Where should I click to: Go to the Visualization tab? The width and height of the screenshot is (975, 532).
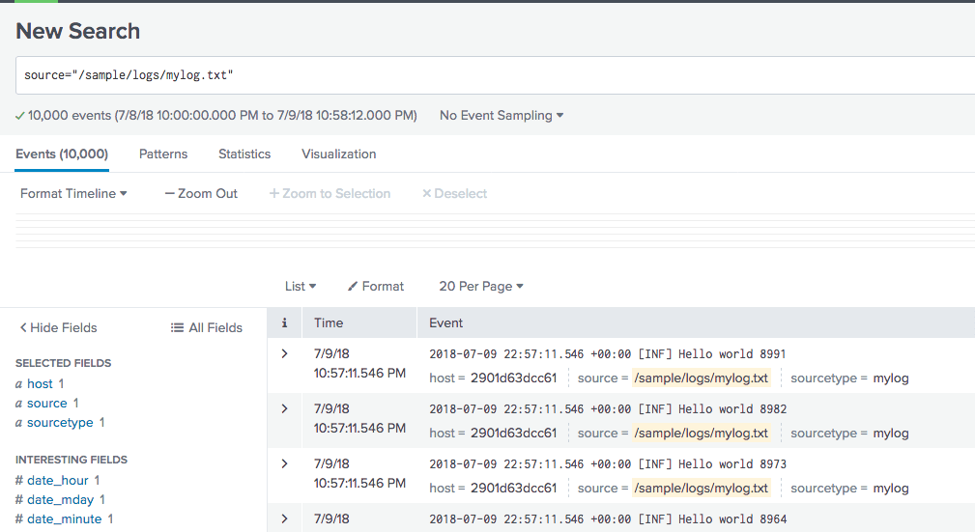point(339,154)
